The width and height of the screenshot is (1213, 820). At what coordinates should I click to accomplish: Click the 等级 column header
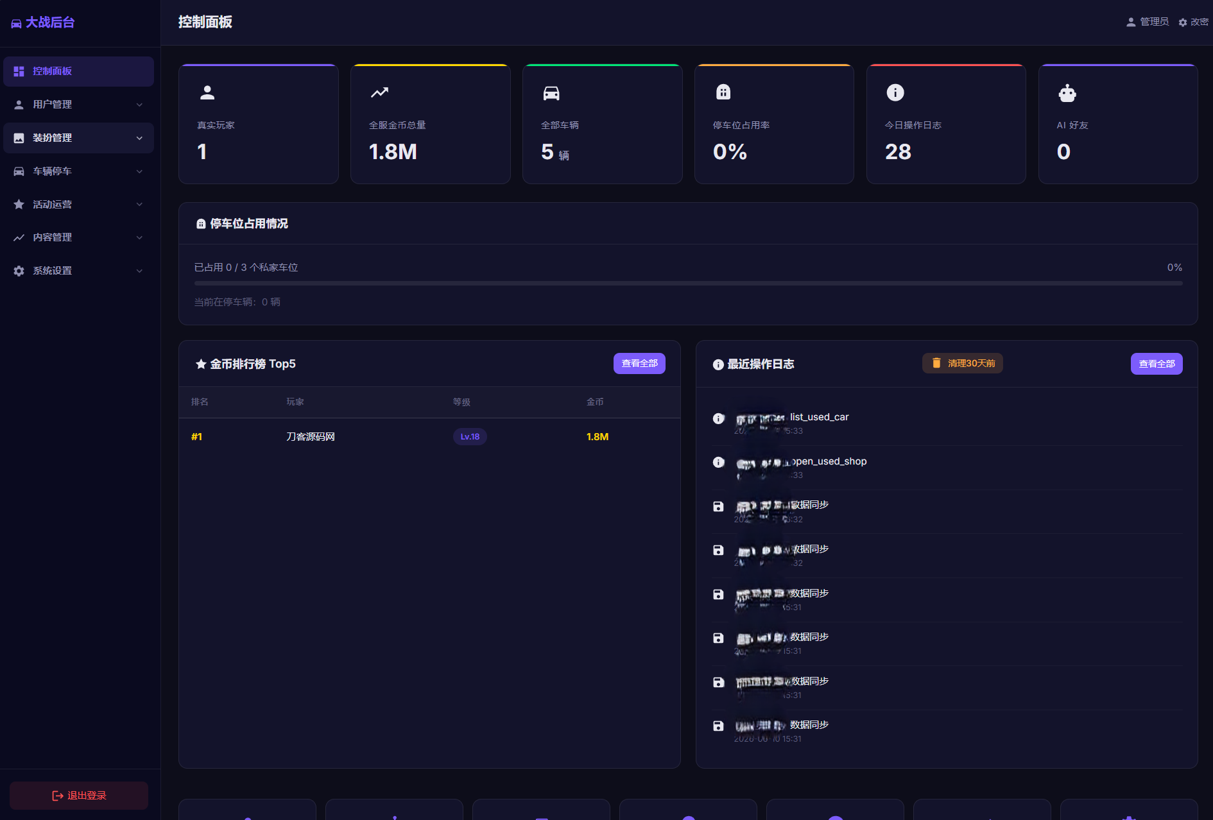click(x=461, y=402)
